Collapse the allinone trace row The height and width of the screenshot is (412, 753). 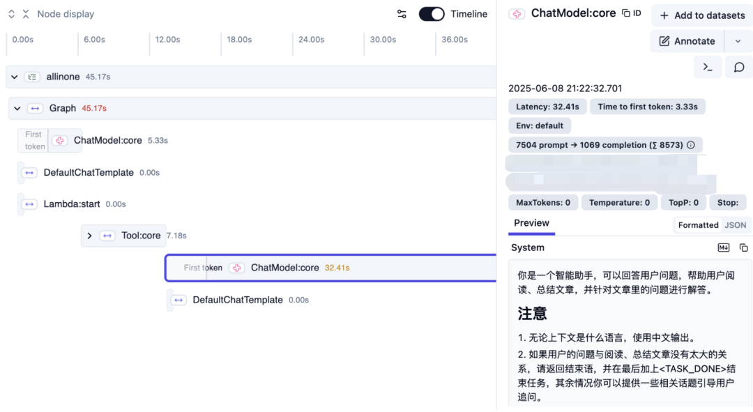point(14,77)
